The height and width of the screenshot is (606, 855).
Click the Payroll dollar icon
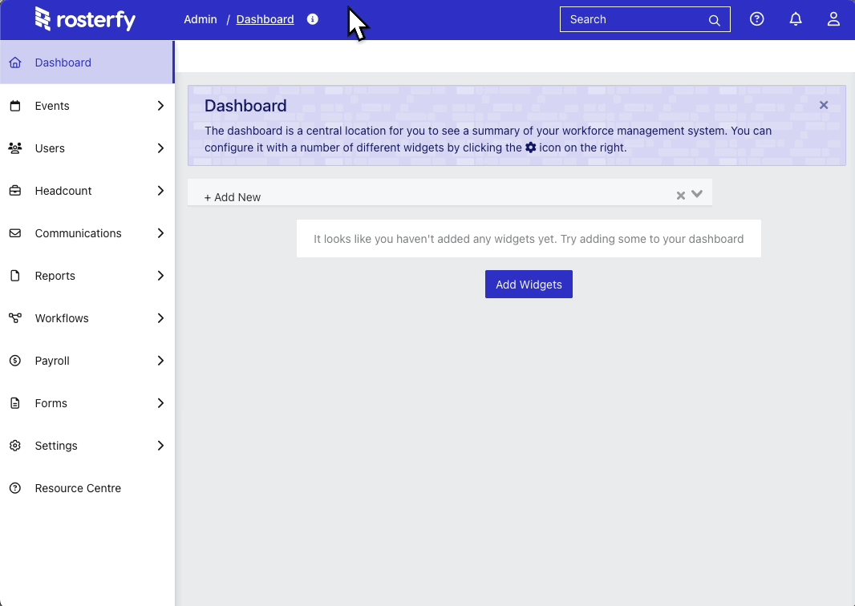coord(15,361)
